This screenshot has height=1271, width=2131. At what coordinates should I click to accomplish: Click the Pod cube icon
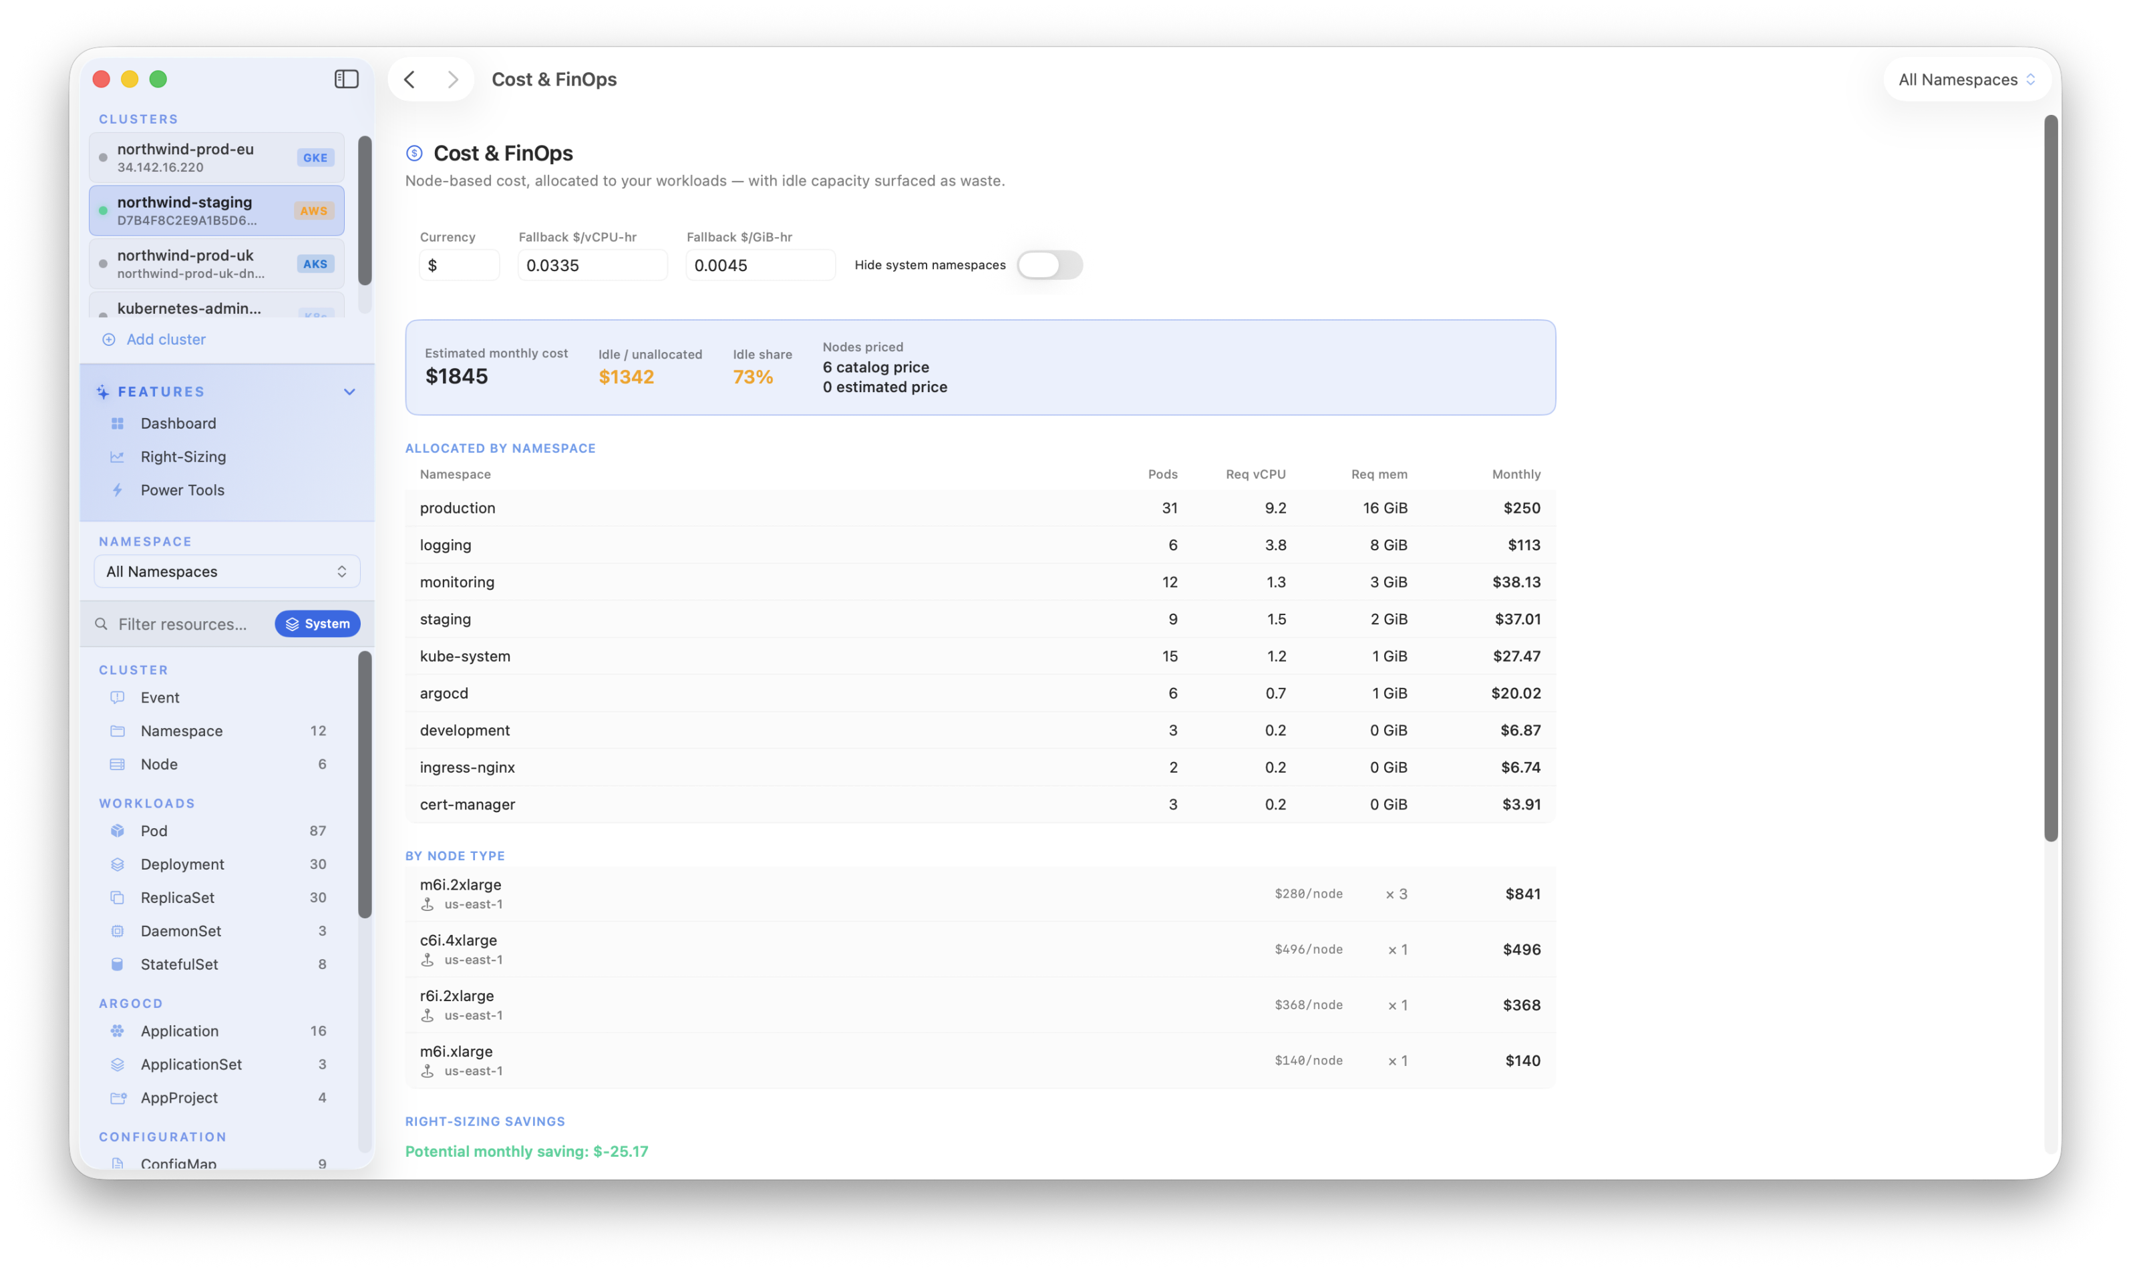click(x=118, y=831)
